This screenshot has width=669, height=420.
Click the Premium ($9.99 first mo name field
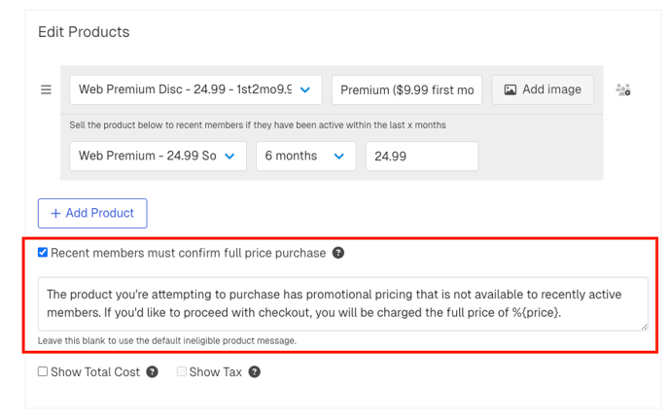406,90
